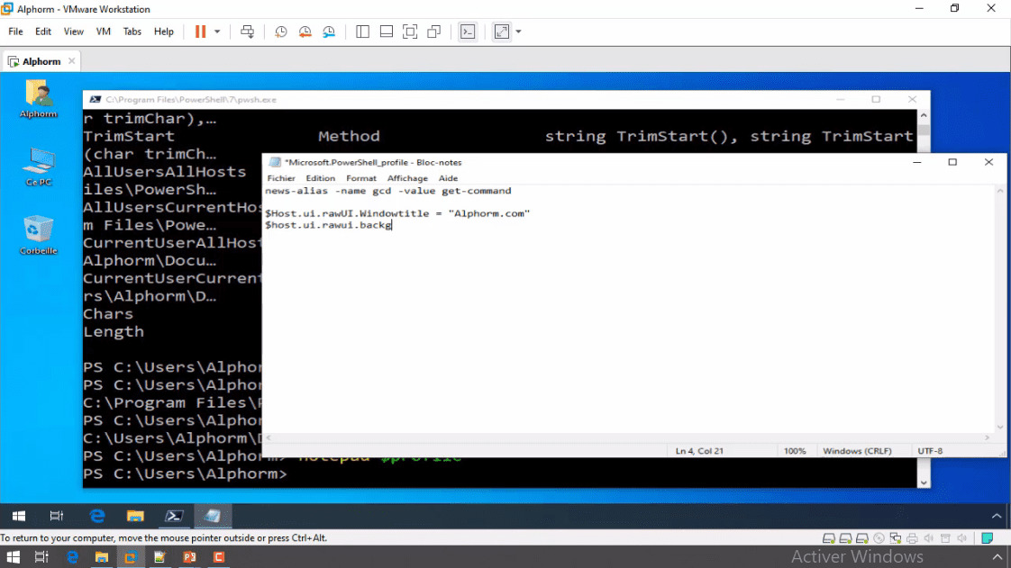Close the Alphorm VM tab
Image resolution: width=1011 pixels, height=568 pixels.
click(x=72, y=61)
